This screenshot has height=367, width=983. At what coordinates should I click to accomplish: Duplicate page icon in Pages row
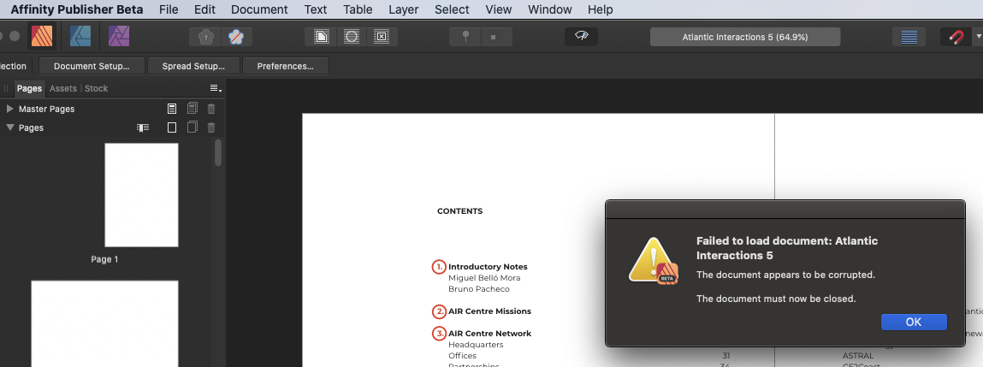click(192, 127)
